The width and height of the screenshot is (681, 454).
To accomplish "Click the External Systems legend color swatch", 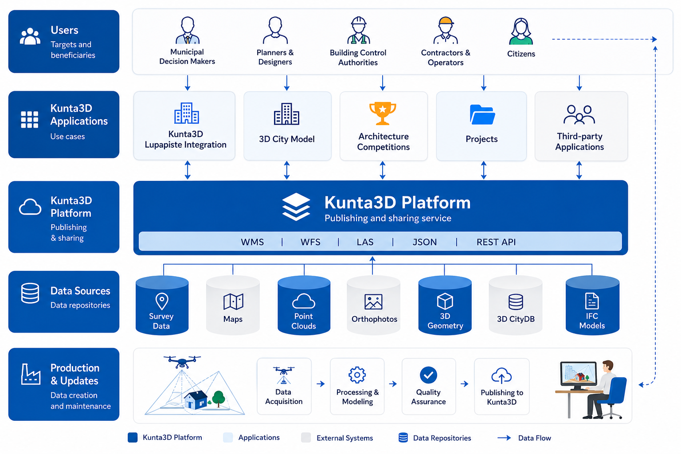I will pos(306,438).
